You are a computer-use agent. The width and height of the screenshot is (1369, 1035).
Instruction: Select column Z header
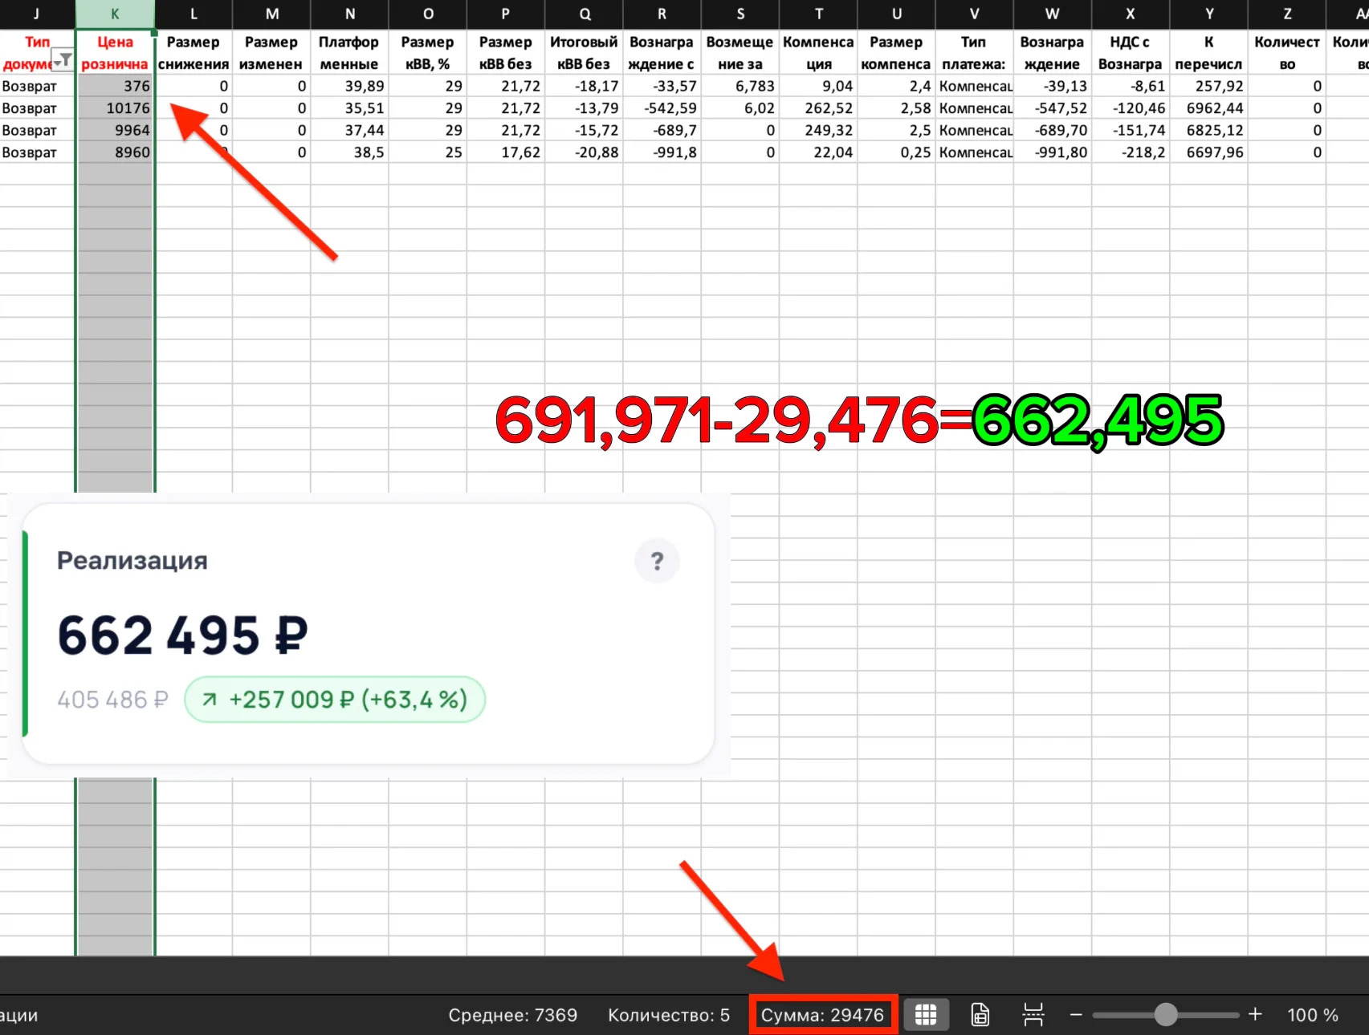point(1286,14)
